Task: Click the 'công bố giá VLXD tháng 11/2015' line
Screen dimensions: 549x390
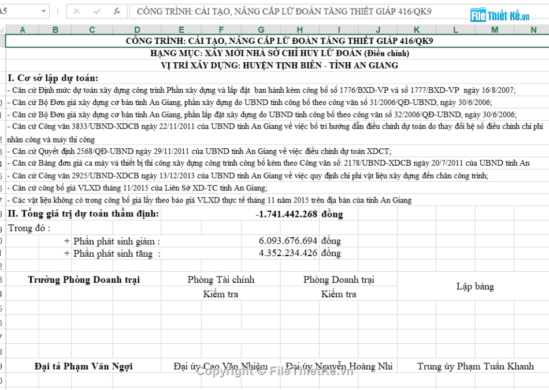Action: click(x=137, y=188)
